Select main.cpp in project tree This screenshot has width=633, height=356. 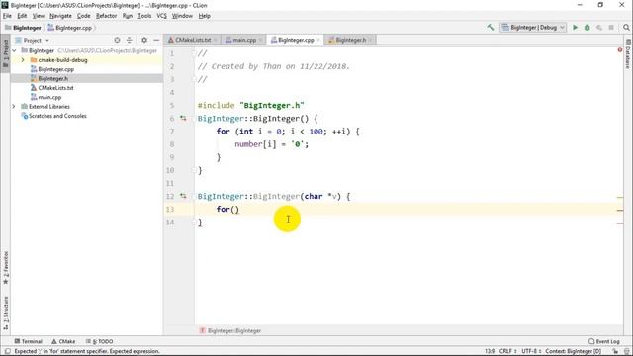49,97
